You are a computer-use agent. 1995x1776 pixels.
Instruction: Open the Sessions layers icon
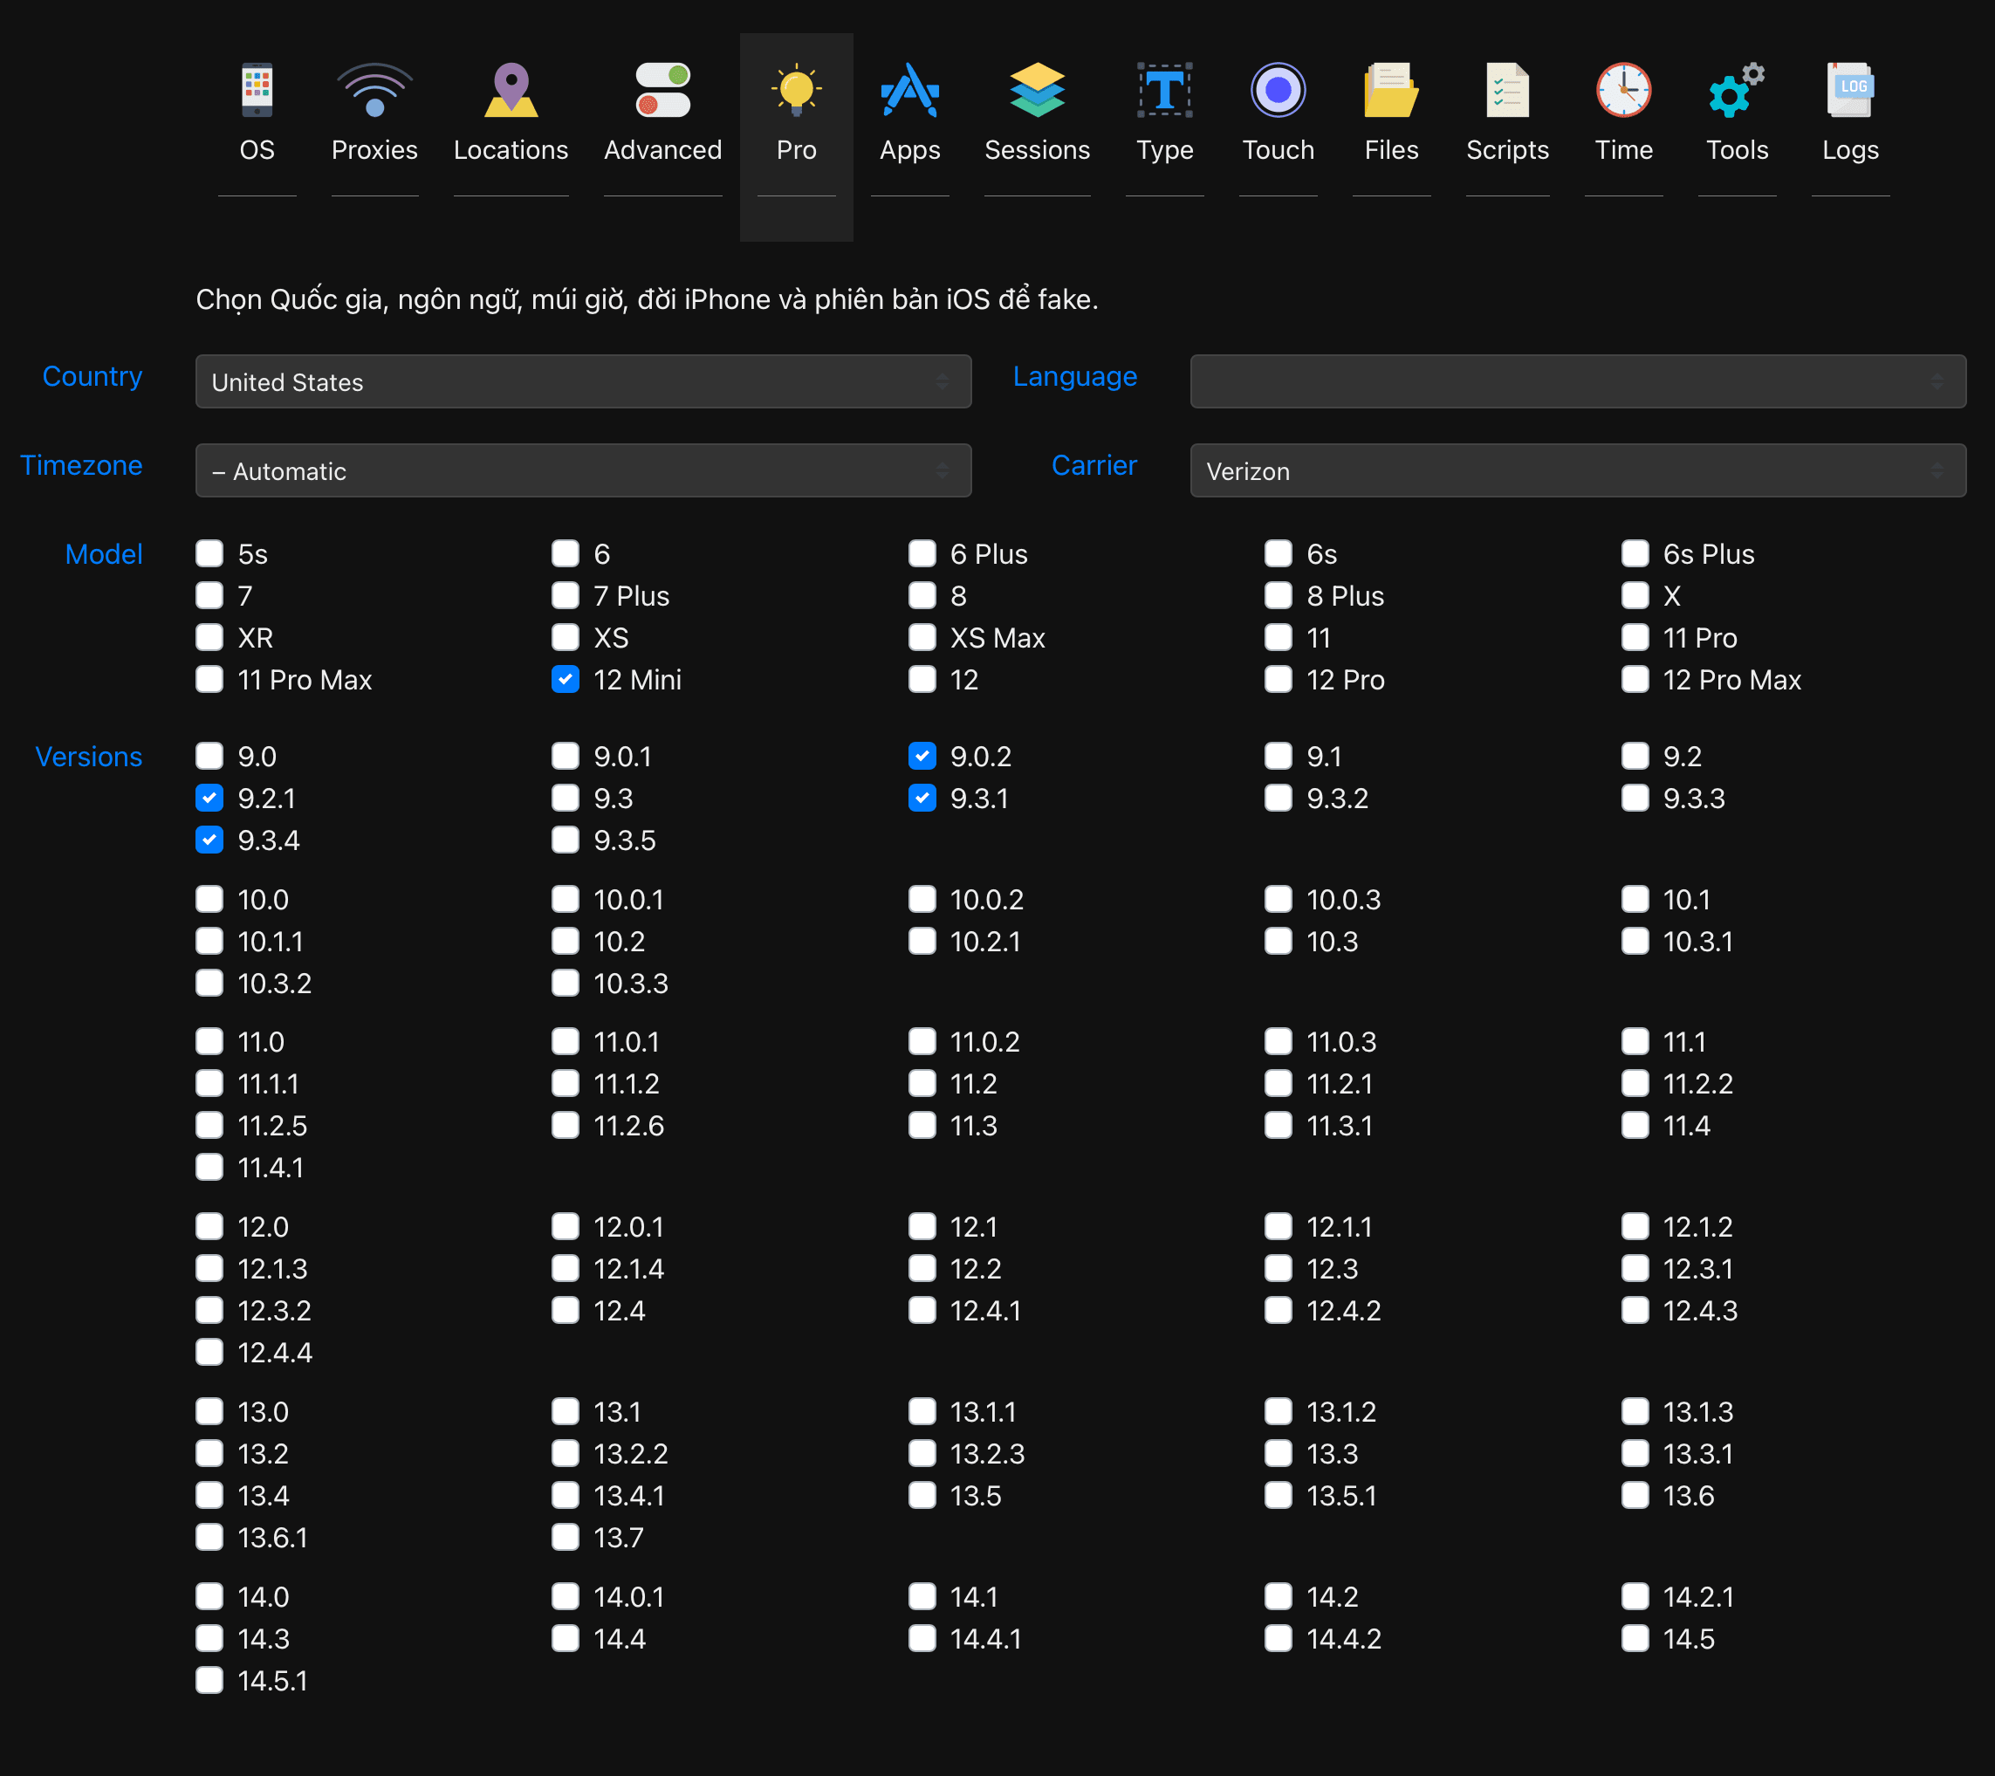1037,90
